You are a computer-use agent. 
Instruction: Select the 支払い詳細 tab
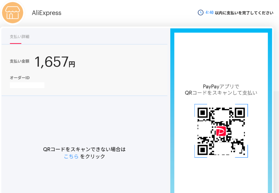pos(20,37)
